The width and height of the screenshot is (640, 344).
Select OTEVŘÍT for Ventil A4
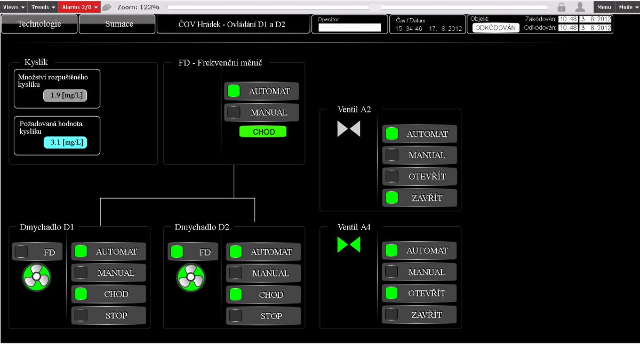click(420, 293)
